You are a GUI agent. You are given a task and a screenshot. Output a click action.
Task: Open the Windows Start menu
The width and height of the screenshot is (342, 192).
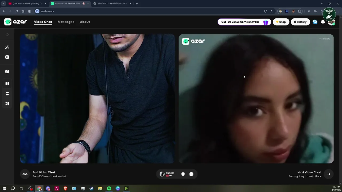pos(4,189)
